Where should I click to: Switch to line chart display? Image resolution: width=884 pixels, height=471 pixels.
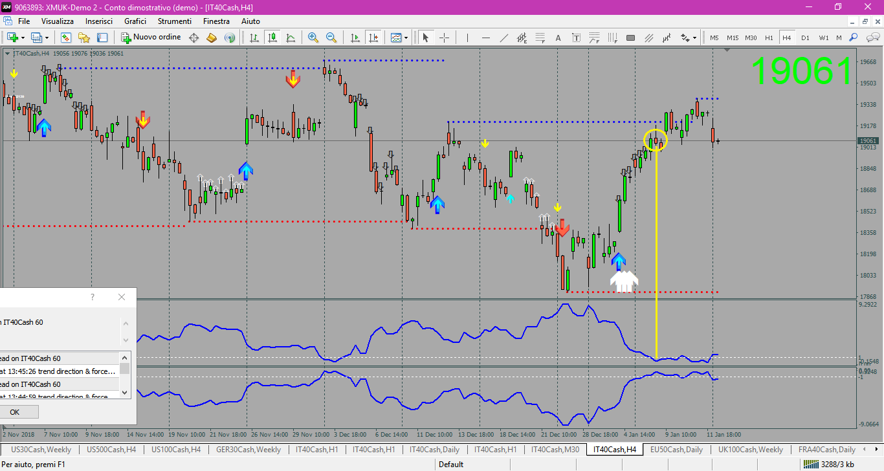click(x=291, y=38)
